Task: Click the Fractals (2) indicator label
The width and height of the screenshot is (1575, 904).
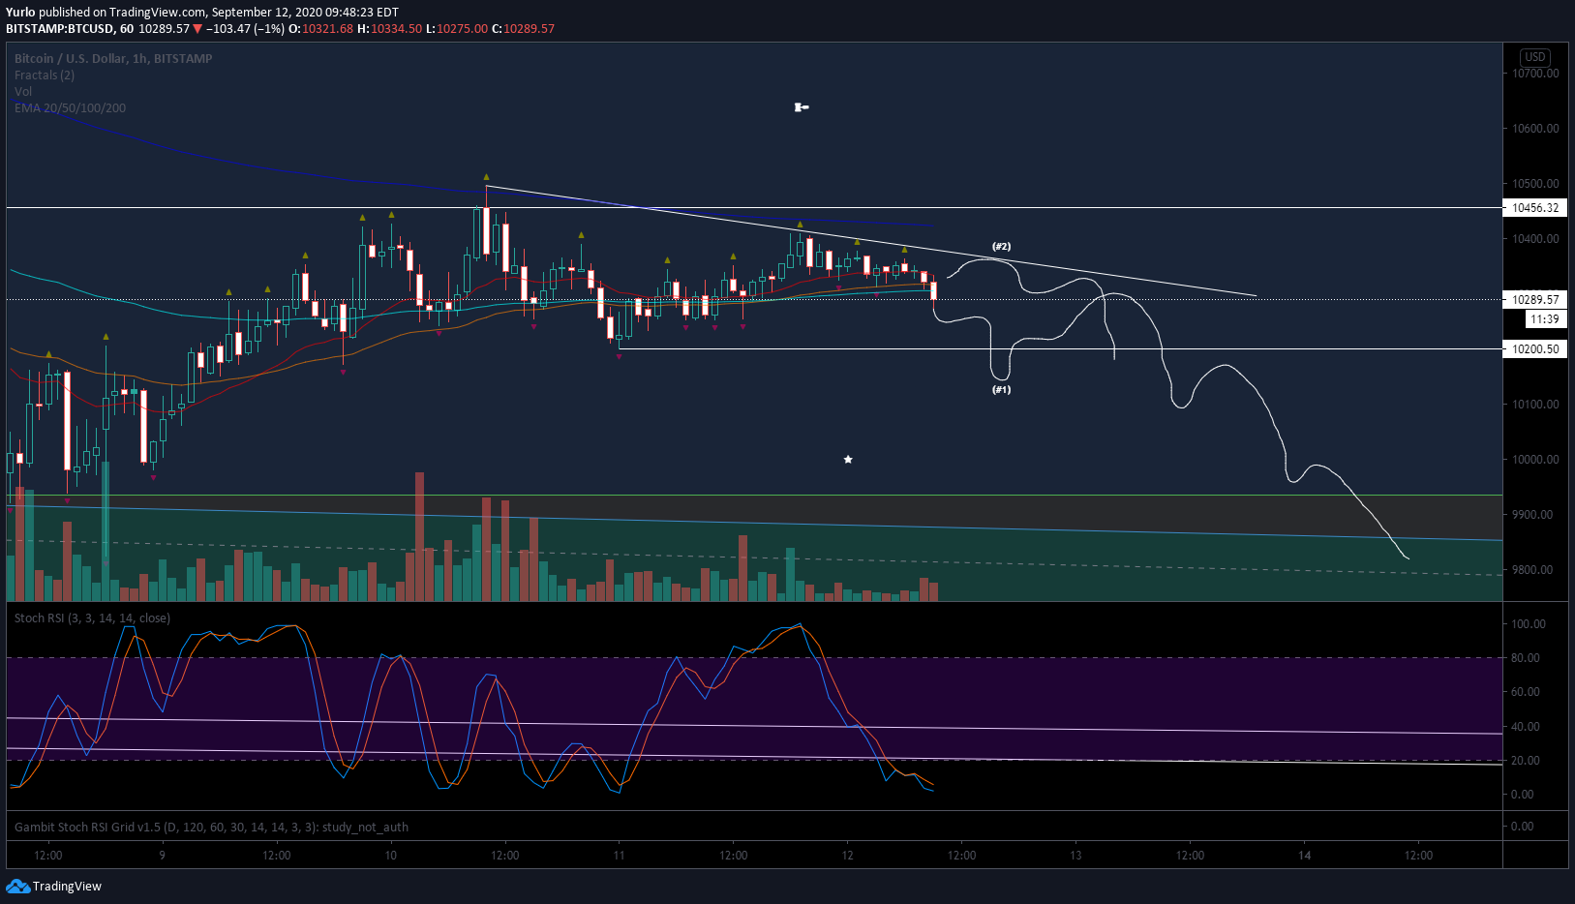Action: pos(45,75)
